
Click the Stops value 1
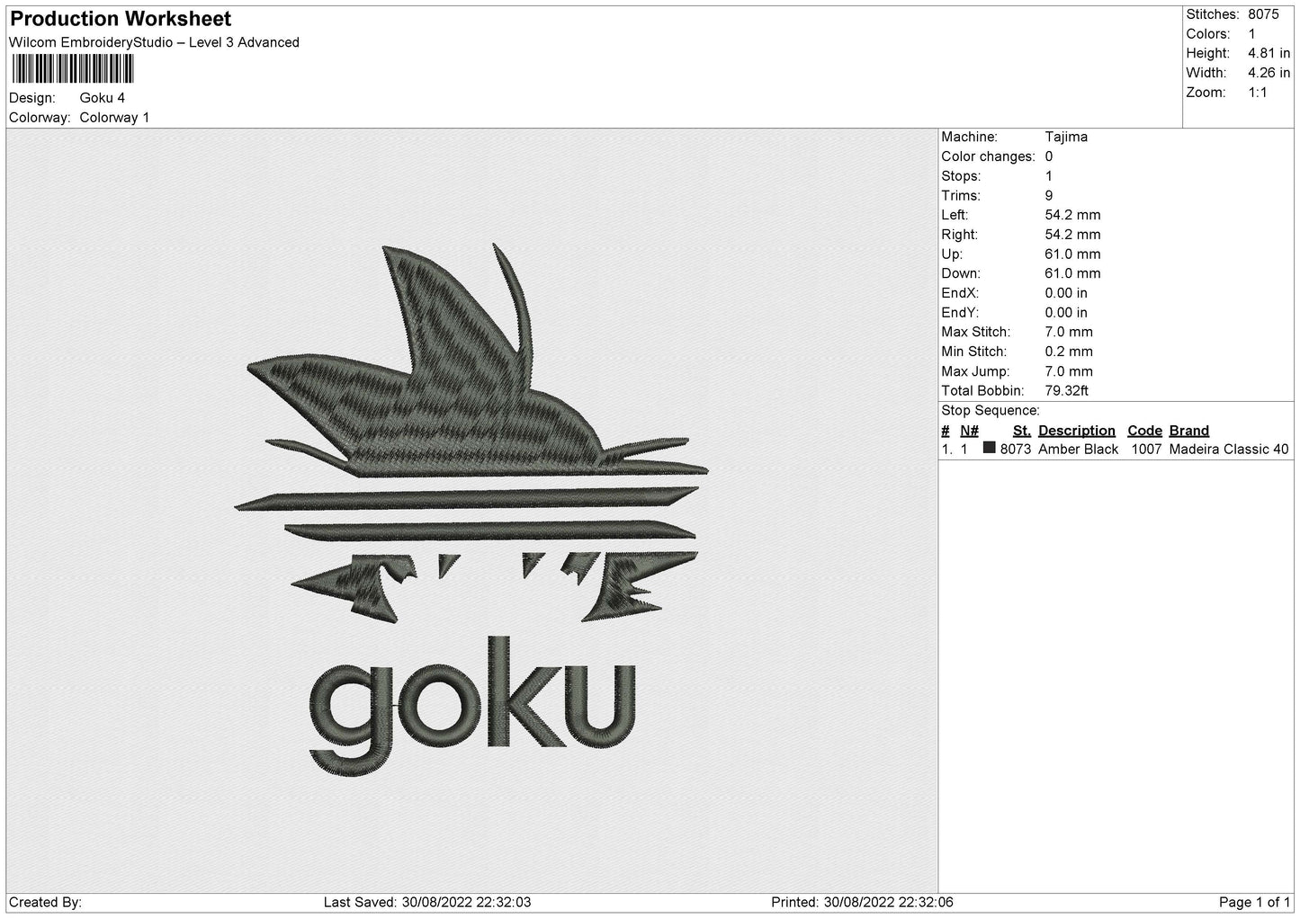1049,176
